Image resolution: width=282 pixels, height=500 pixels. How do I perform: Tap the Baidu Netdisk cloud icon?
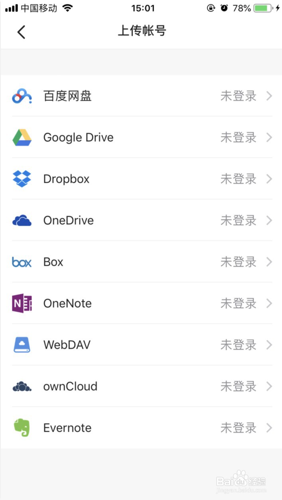[x=22, y=96]
